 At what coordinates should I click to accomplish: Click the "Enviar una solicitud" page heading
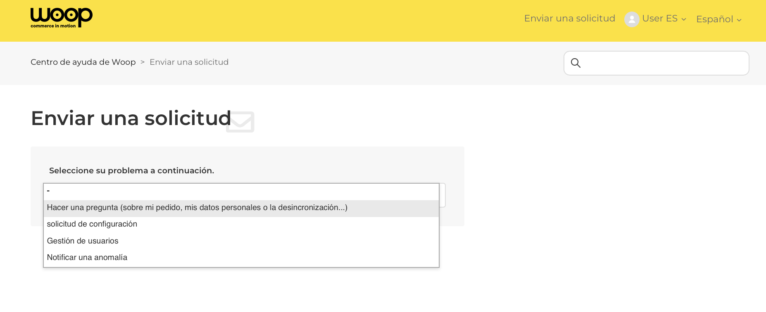[131, 118]
